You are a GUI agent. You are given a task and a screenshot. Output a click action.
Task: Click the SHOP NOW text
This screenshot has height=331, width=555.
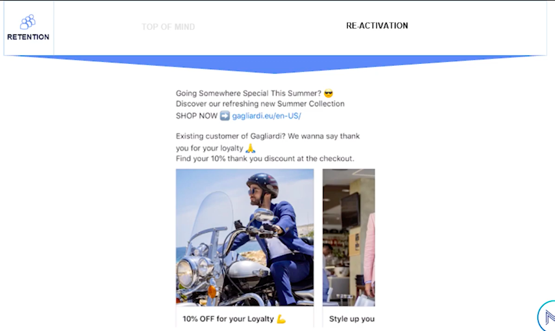coord(197,116)
